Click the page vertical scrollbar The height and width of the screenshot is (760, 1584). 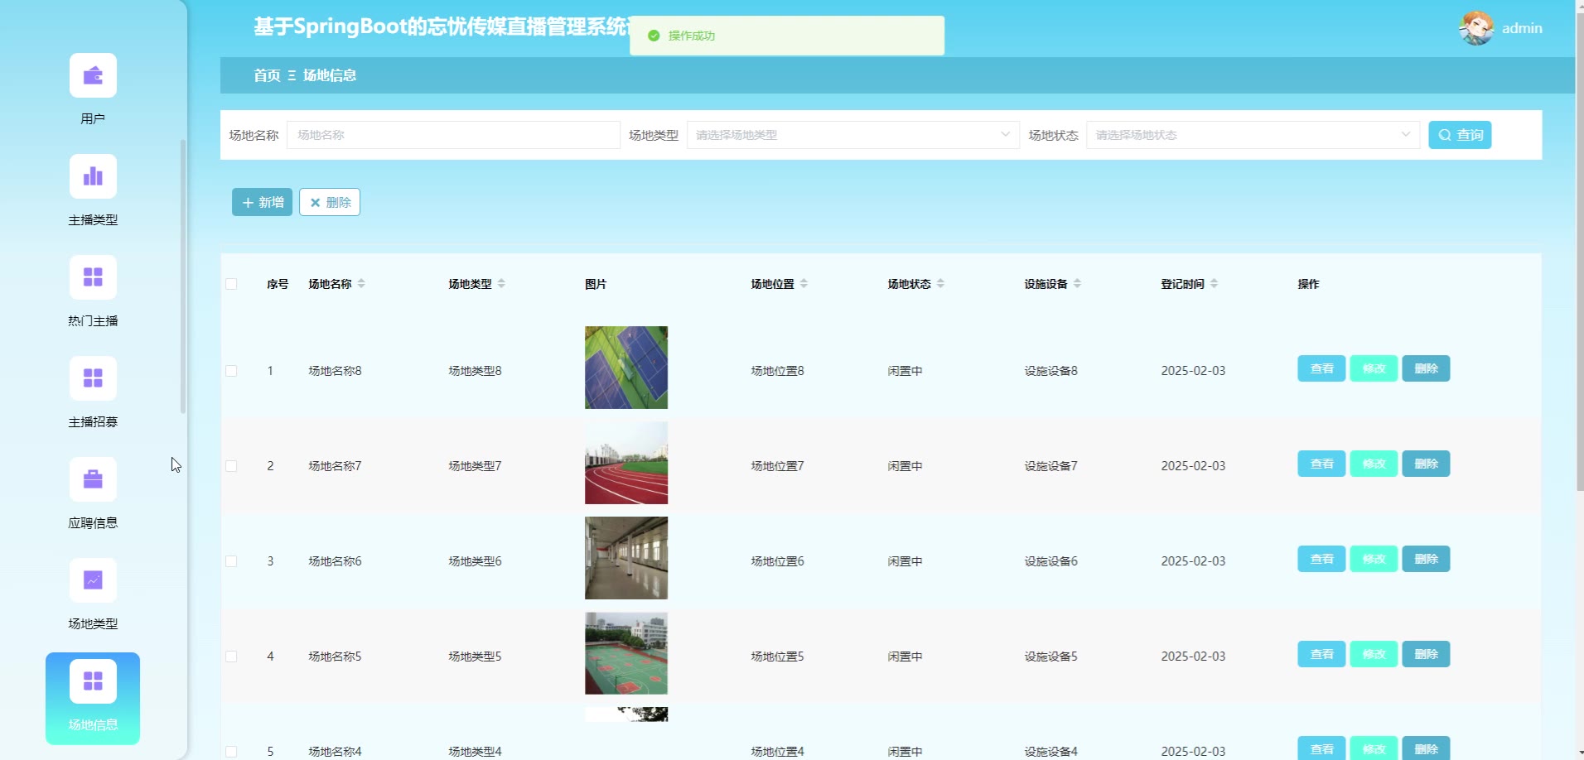pos(1579,248)
